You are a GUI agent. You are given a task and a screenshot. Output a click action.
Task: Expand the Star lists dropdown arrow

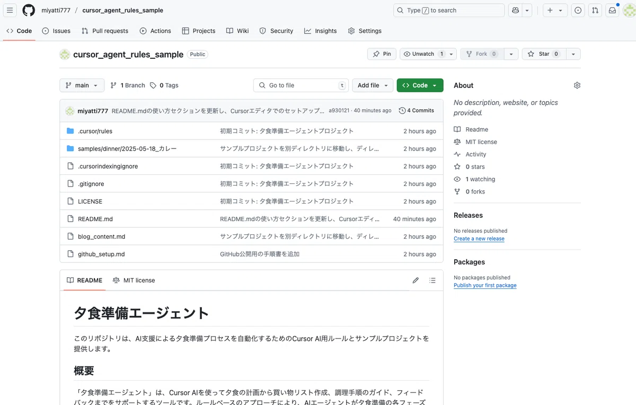click(573, 54)
